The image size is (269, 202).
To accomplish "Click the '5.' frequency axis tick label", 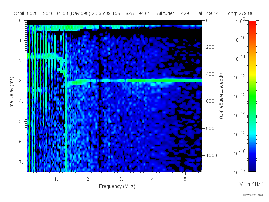I will pyautogui.click(x=186, y=179).
